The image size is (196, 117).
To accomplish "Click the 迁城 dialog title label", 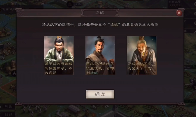I will pos(100,13).
